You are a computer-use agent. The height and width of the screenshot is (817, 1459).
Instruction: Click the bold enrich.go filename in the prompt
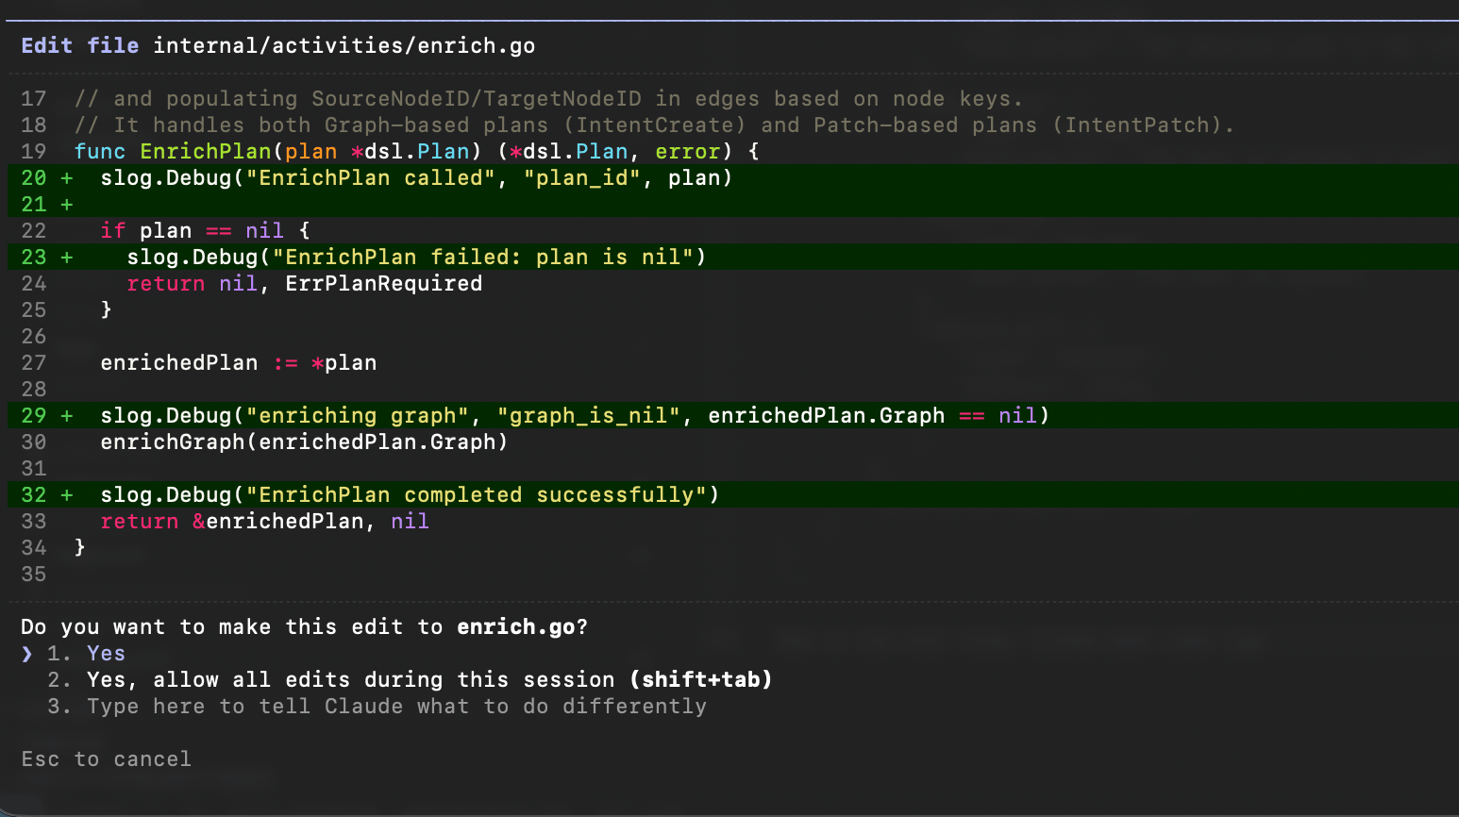516,626
